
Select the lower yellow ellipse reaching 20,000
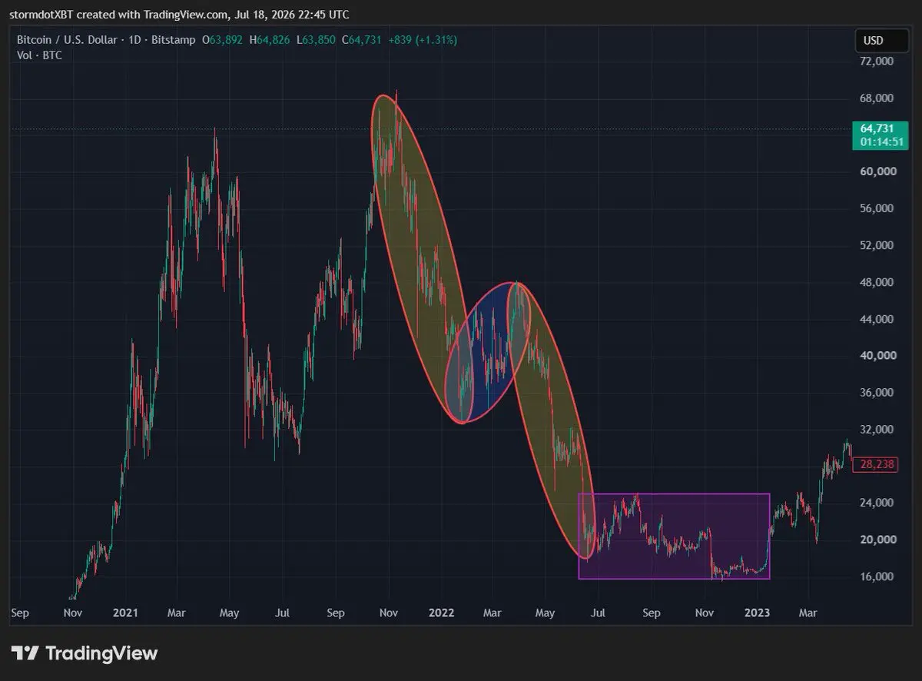click(551, 420)
